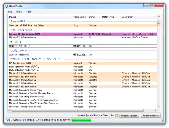Click the vertical scrollbar thumb

(x=159, y=23)
